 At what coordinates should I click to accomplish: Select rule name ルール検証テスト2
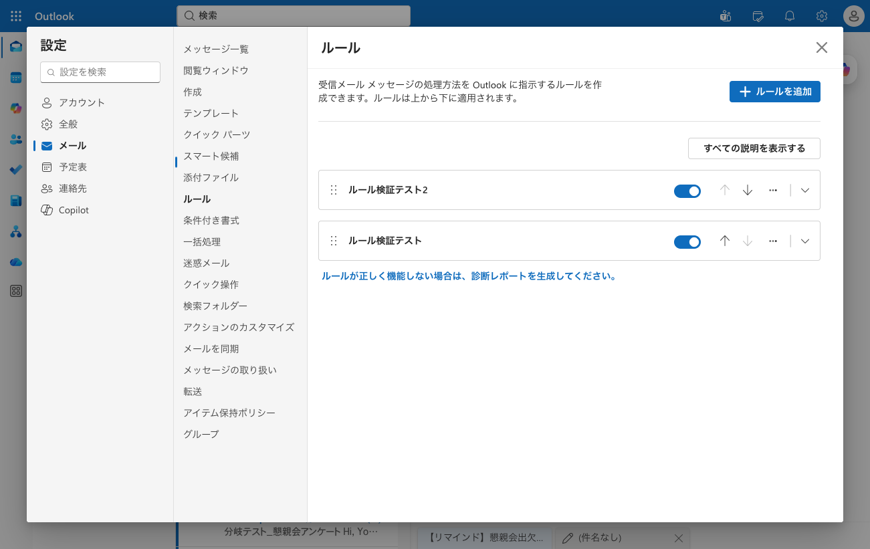click(388, 191)
